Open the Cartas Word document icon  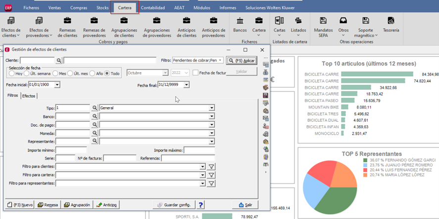[x=279, y=20]
